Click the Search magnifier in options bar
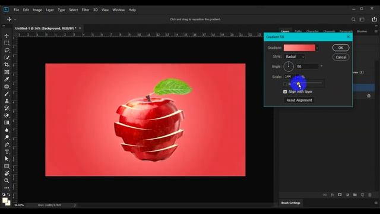 pos(354,20)
